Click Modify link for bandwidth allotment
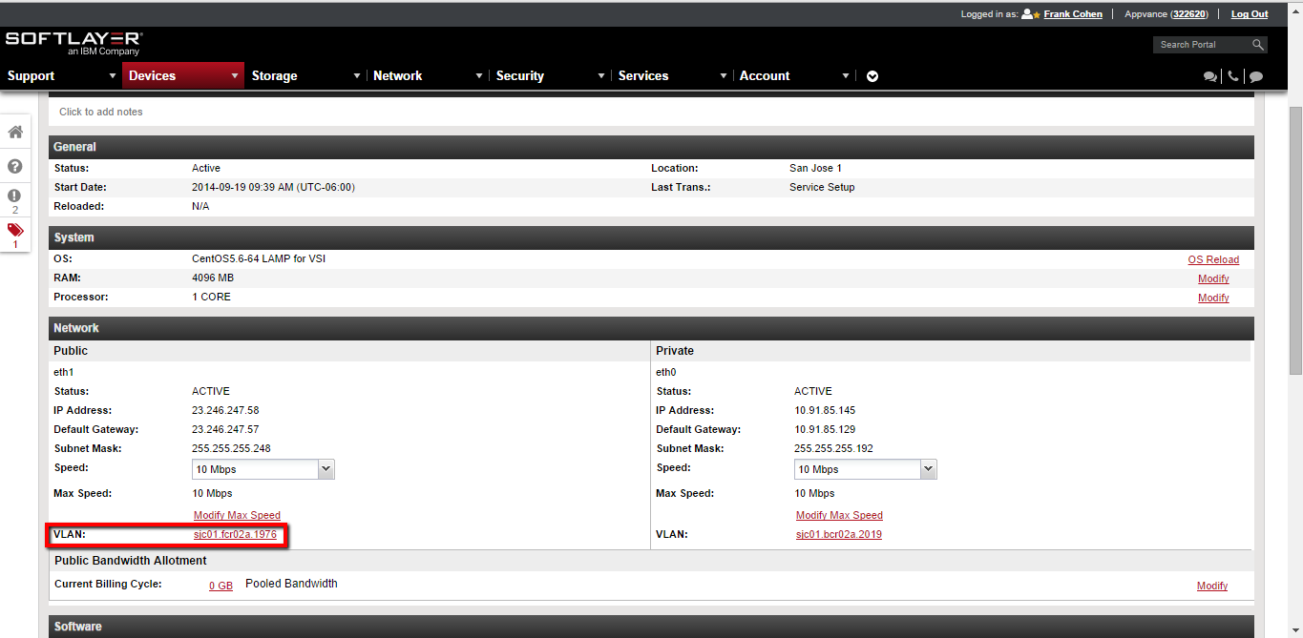Image resolution: width=1303 pixels, height=638 pixels. (x=1212, y=586)
